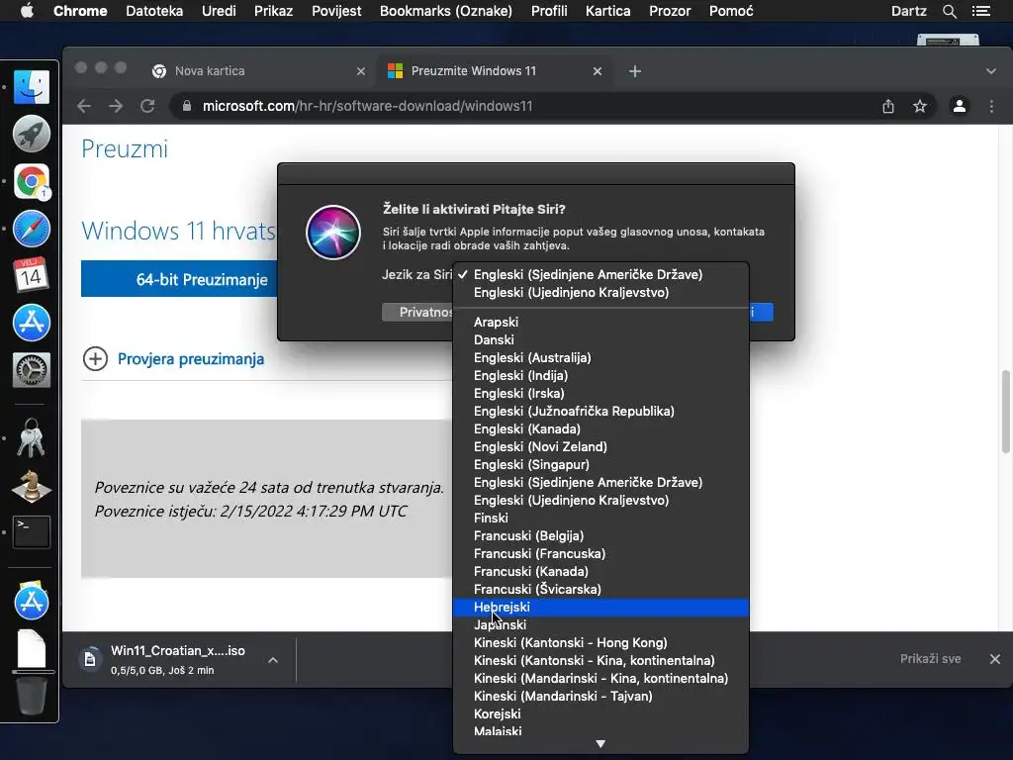Open Google Chrome from the Dock
This screenshot has height=760, width=1013.
(31, 182)
